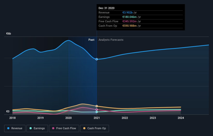
Task: Click the €6b y-axis label
Action: click(x=9, y=33)
